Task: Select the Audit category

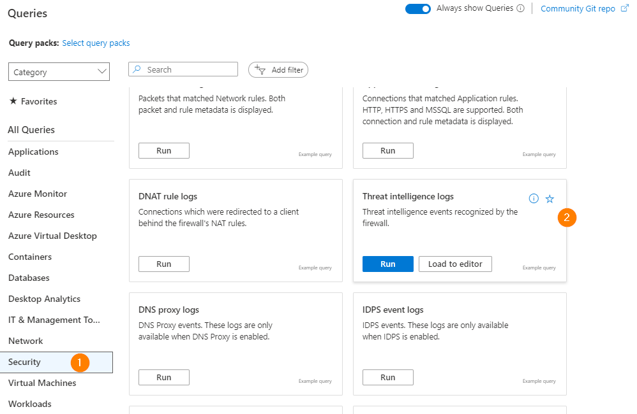Action: pyautogui.click(x=19, y=173)
